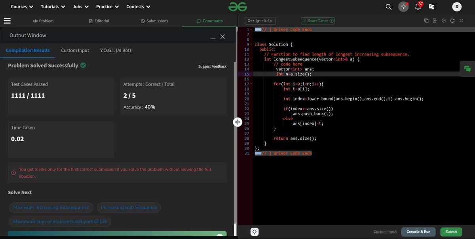
Task: Open the AI assistant icon below the editor
Action: 255,231
